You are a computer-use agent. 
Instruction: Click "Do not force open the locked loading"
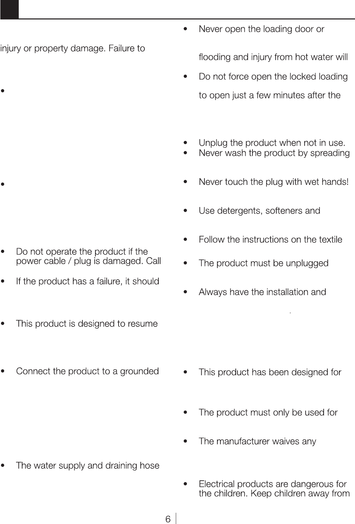(273, 76)
